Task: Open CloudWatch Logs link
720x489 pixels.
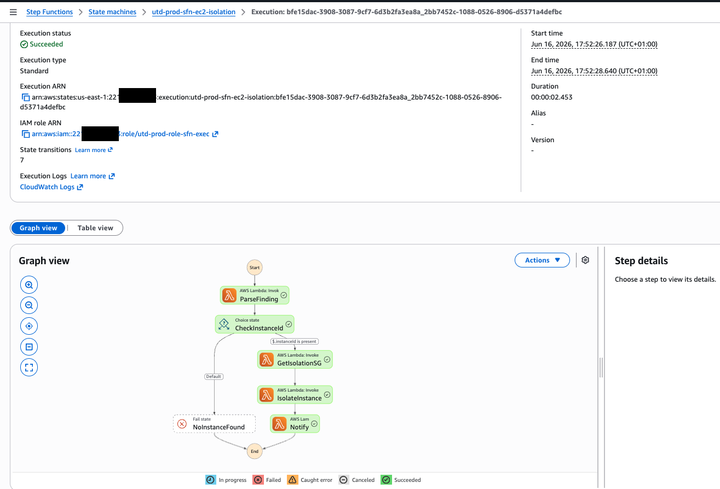Action: 51,187
